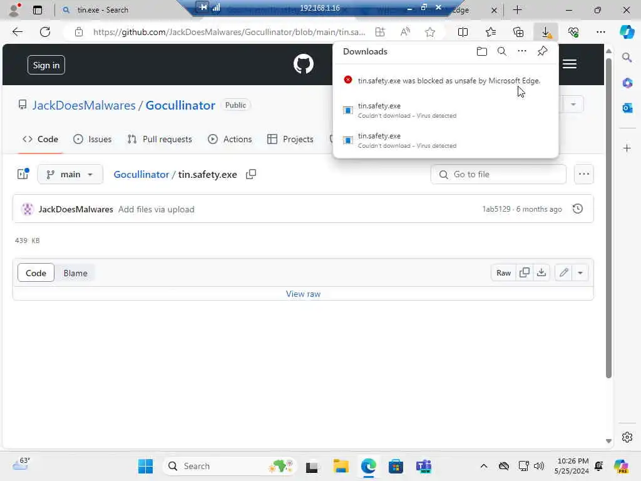Open commit 1ab5129
The image size is (641, 481).
496,209
